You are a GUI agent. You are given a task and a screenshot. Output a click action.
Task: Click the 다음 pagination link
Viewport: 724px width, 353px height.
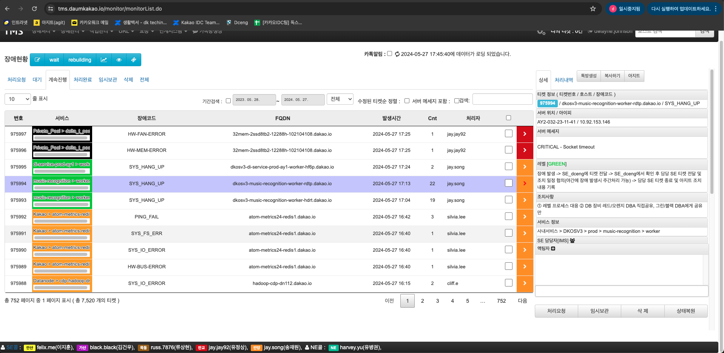point(522,301)
